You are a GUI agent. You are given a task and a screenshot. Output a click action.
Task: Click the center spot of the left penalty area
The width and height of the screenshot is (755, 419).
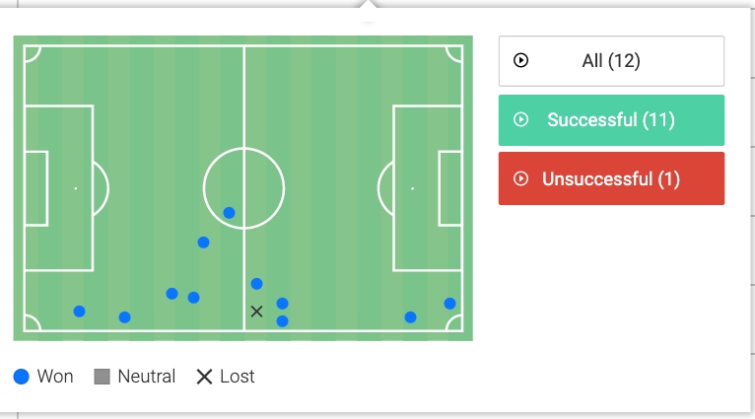(75, 187)
